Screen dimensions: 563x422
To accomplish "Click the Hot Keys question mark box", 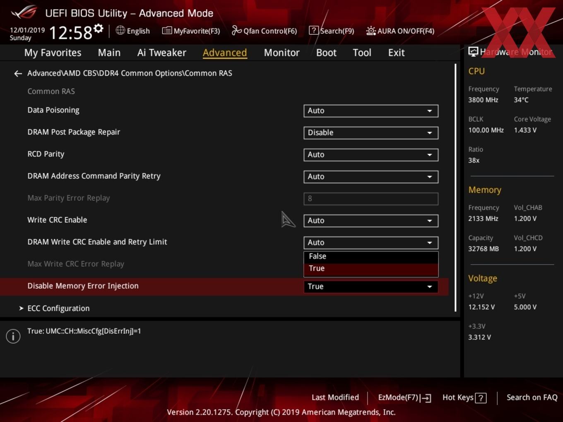I will point(481,398).
